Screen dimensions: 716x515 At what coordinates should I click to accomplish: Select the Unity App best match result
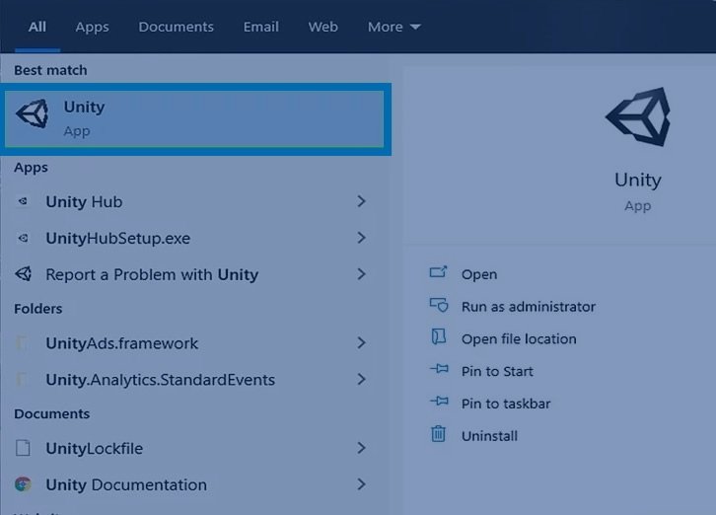click(x=195, y=119)
